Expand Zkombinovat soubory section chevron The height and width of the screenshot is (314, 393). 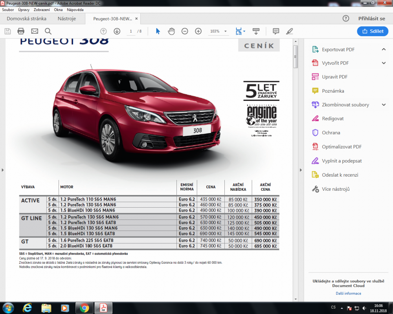pyautogui.click(x=384, y=105)
